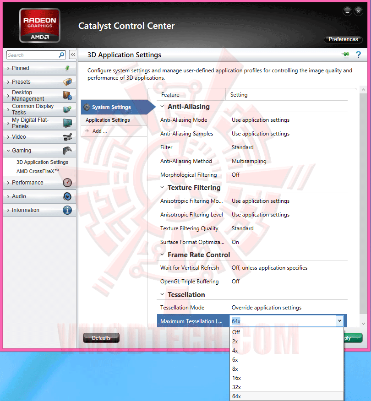This screenshot has width=371, height=401.
Task: Click the Morphological Filtering Off value
Action: [x=235, y=175]
